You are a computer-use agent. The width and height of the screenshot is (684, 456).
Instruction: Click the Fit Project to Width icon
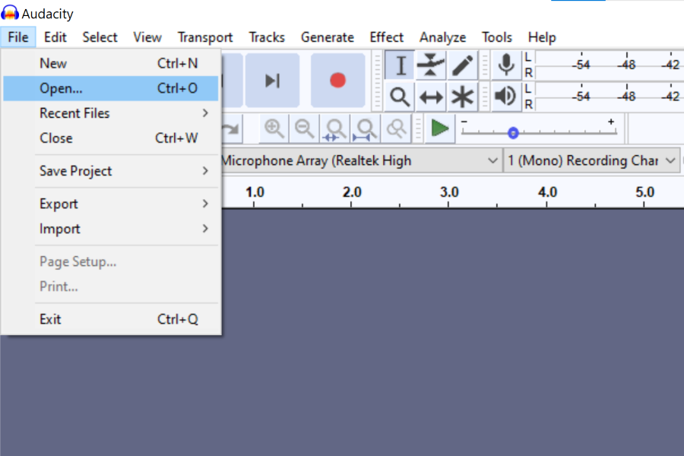tap(366, 129)
